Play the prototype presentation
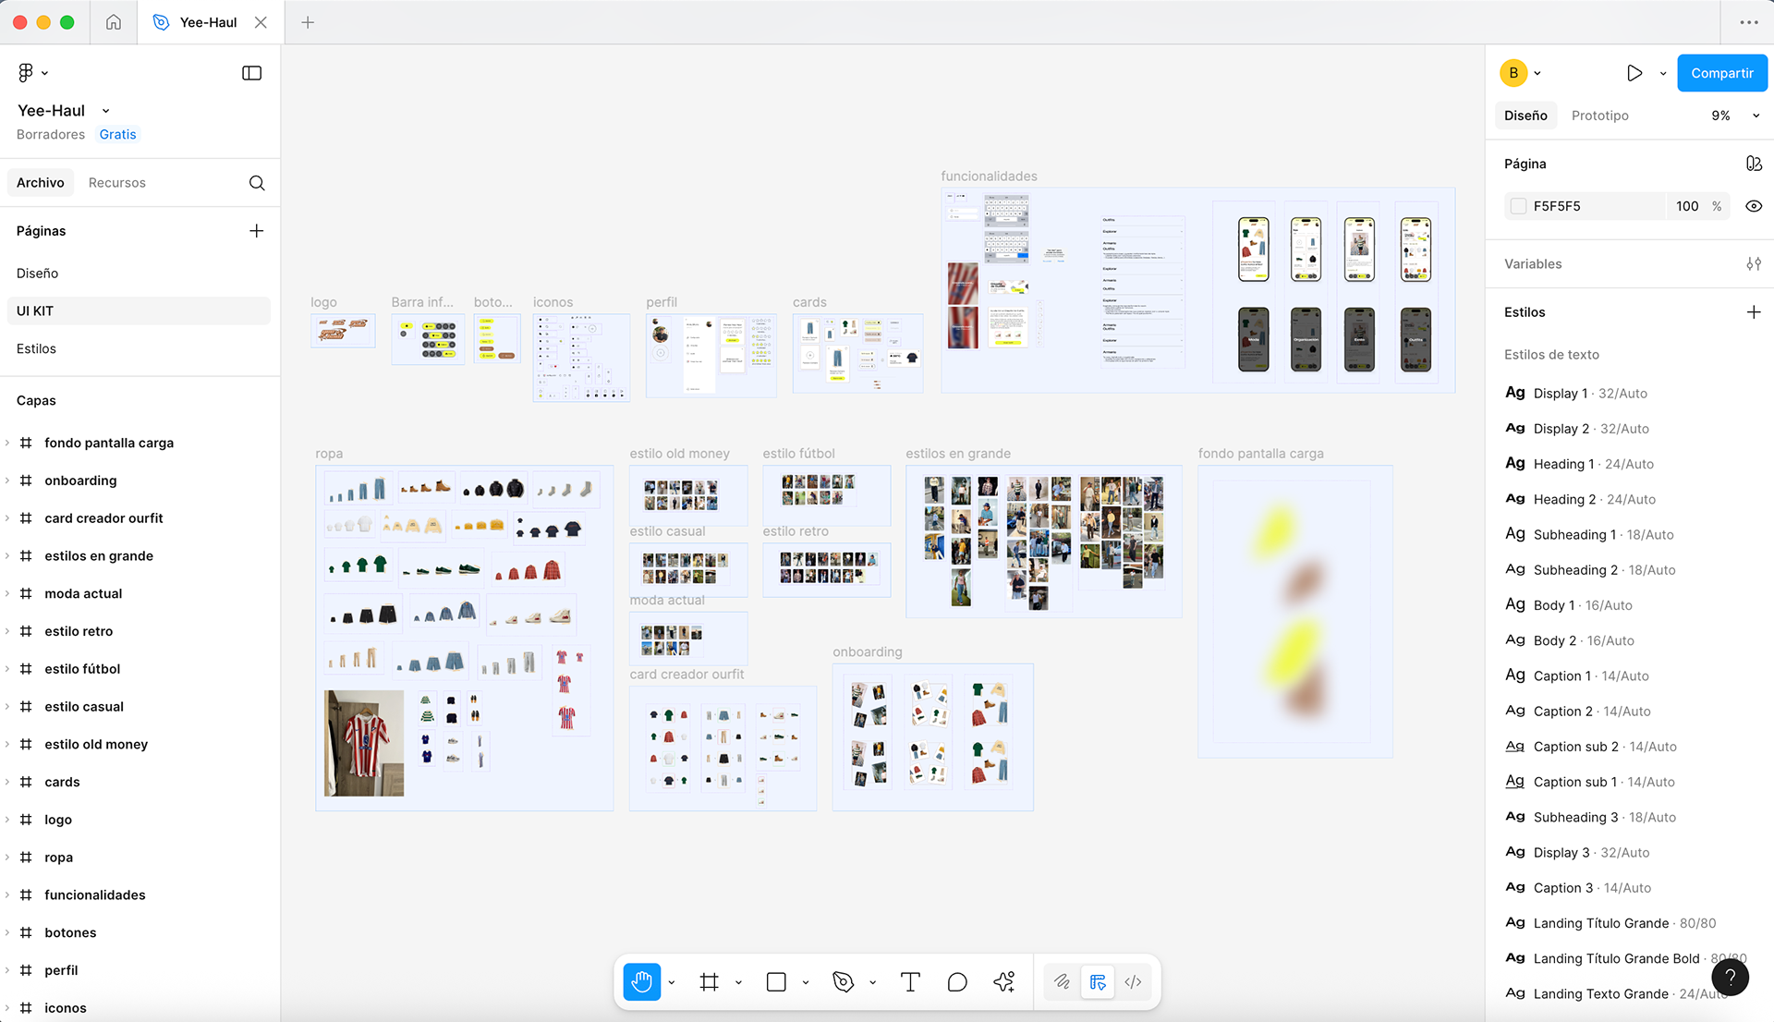Viewport: 1774px width, 1022px height. point(1634,73)
